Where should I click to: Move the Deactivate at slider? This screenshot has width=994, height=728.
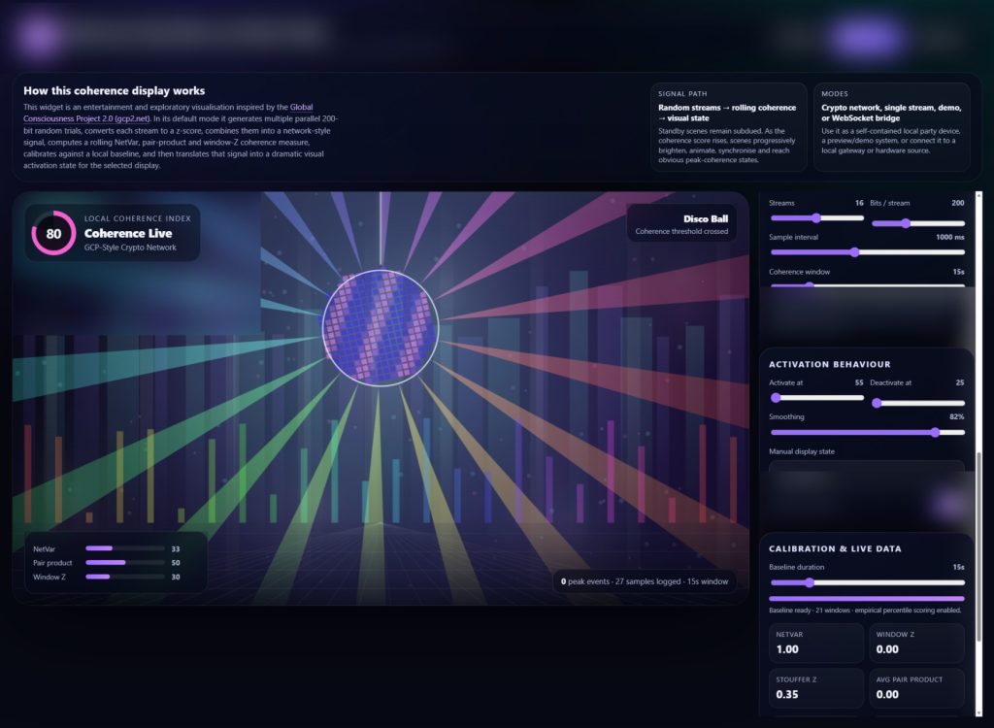[x=918, y=403]
